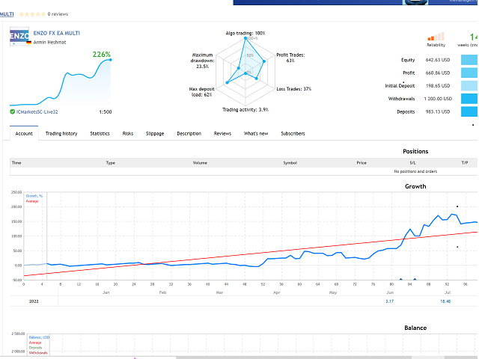Click the 1:500 leverage text
Screen dimensions: 479x359
click(106, 112)
